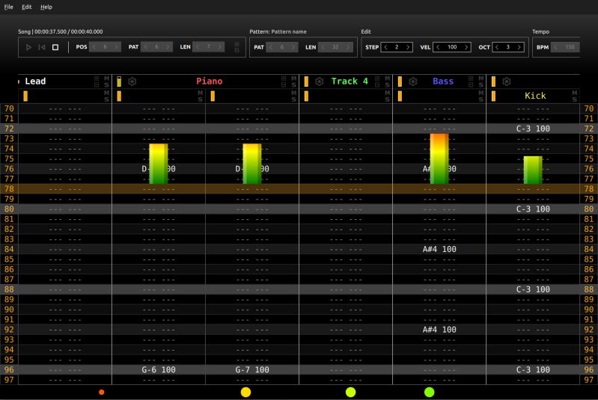Start song playback with the play button
The height and width of the screenshot is (400, 598).
point(28,47)
